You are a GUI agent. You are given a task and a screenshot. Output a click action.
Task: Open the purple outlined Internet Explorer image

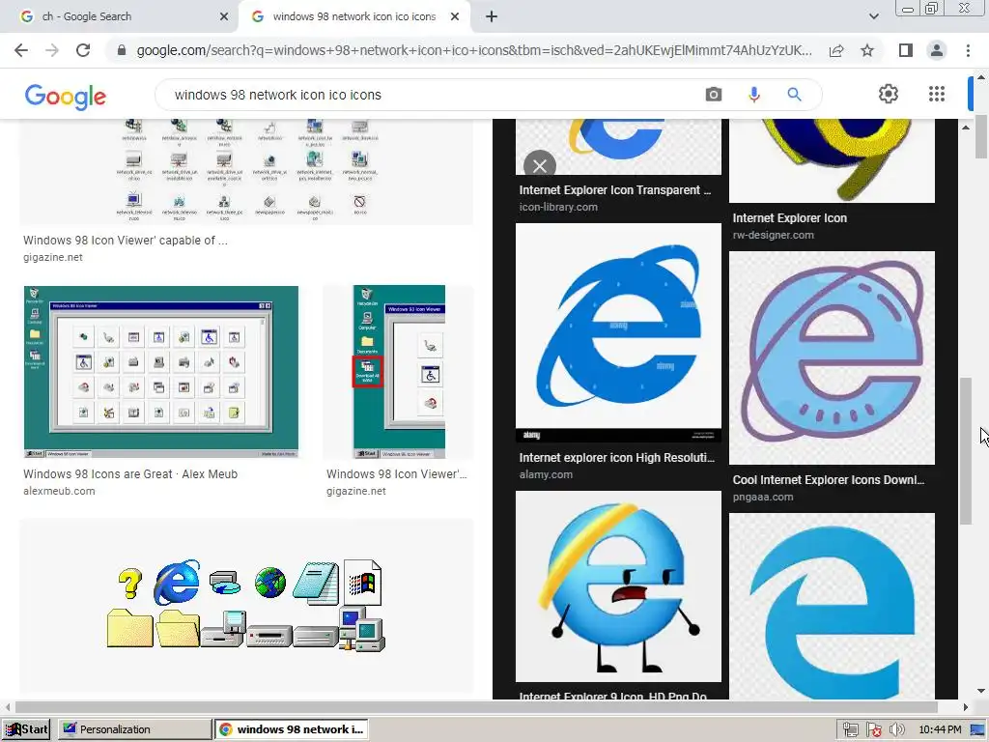pos(832,357)
